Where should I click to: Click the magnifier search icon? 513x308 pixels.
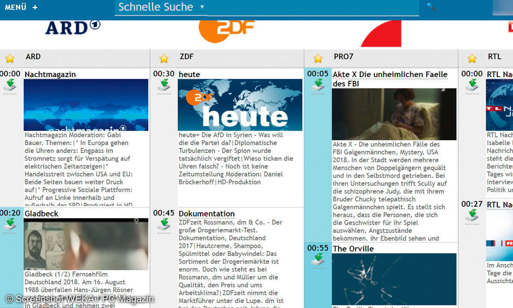(431, 6)
